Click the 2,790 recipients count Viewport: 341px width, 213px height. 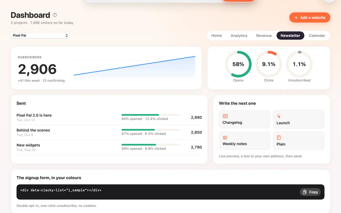click(x=196, y=147)
